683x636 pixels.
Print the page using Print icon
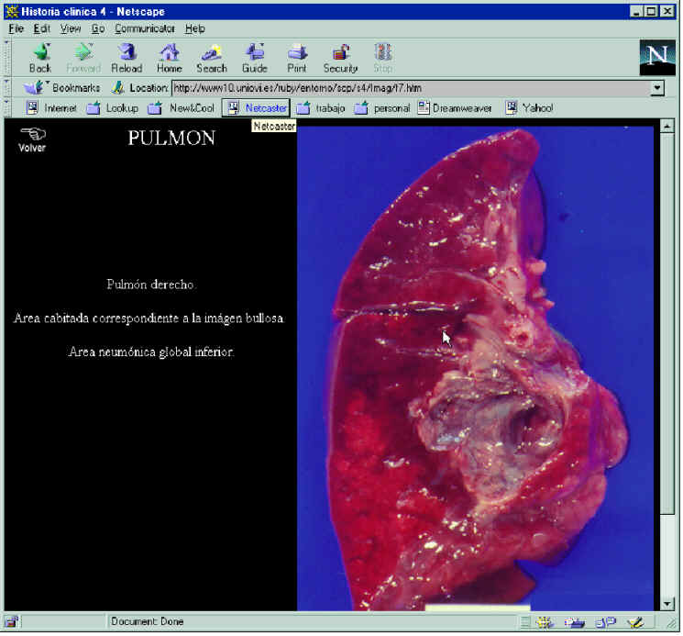coord(296,56)
